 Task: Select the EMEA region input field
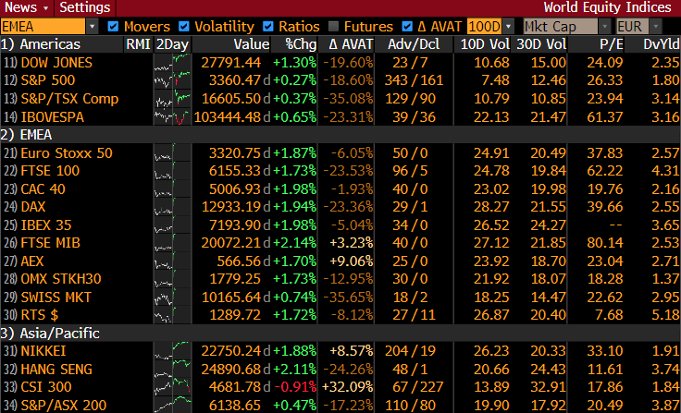43,27
